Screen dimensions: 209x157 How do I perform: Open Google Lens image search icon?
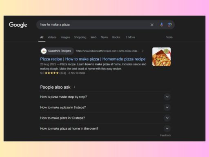[169, 25]
